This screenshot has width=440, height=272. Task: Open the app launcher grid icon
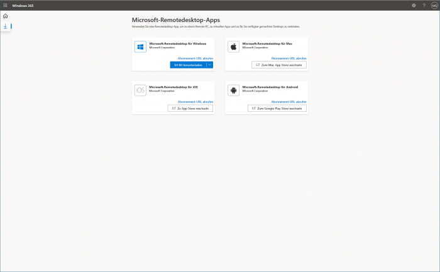pos(5,5)
